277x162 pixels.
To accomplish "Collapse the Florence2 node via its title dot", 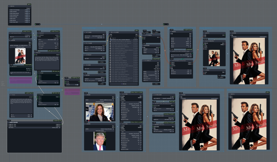I will click(38, 33).
